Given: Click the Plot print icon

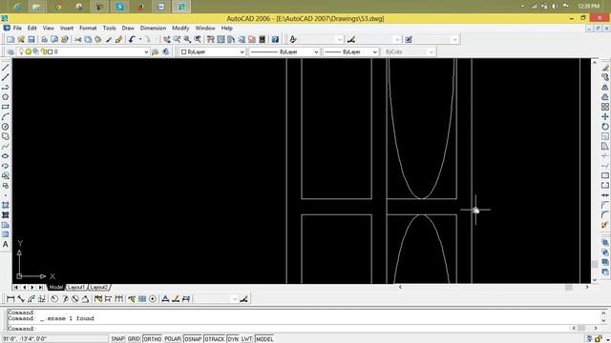Looking at the screenshot, I should 44,39.
